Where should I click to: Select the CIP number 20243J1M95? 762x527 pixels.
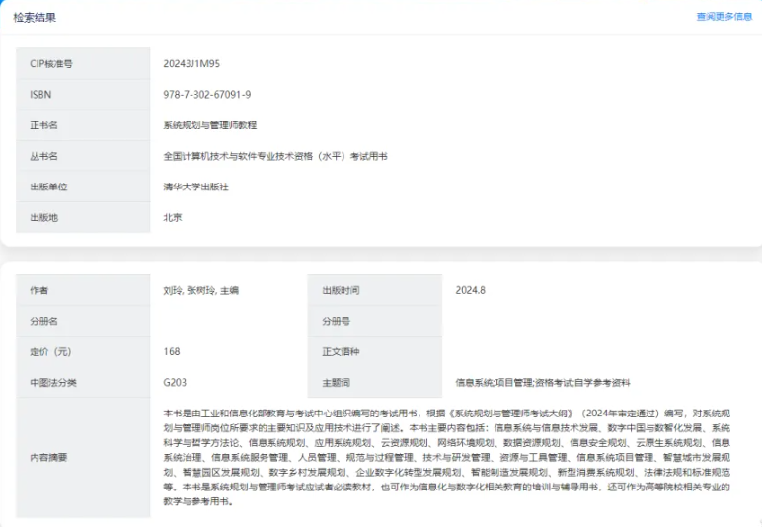click(191, 64)
